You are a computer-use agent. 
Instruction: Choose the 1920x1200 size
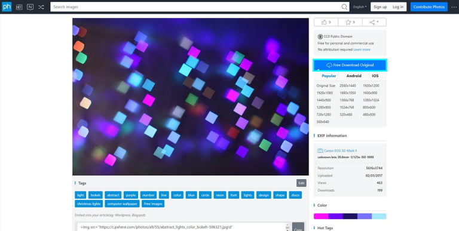click(371, 86)
